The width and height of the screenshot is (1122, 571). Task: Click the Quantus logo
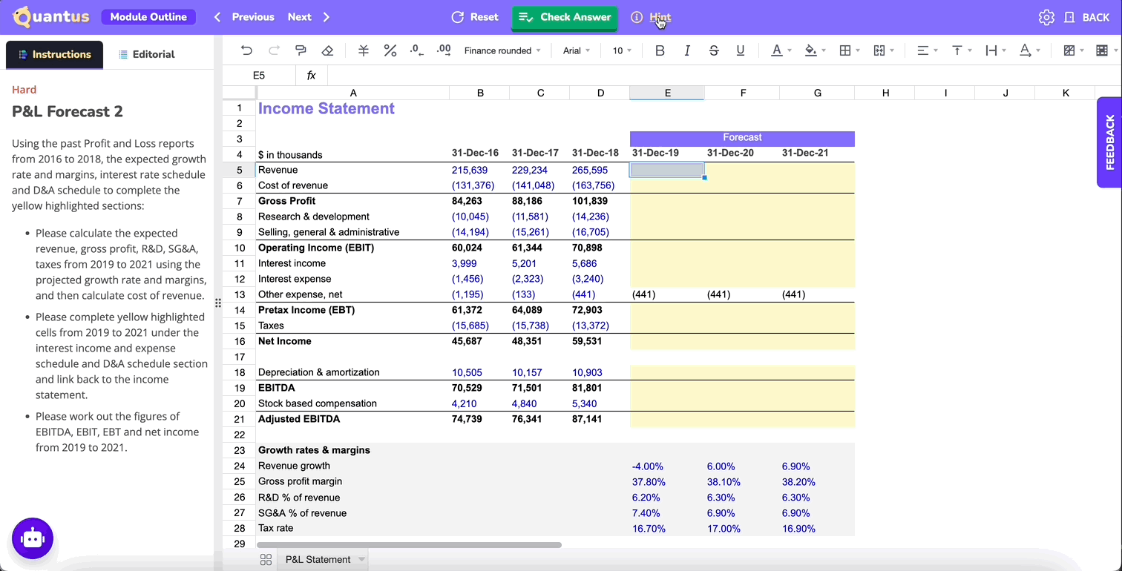(51, 17)
